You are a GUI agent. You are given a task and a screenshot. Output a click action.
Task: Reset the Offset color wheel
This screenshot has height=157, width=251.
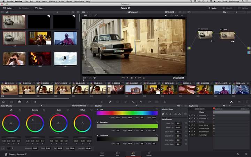pyautogui.click(x=91, y=110)
